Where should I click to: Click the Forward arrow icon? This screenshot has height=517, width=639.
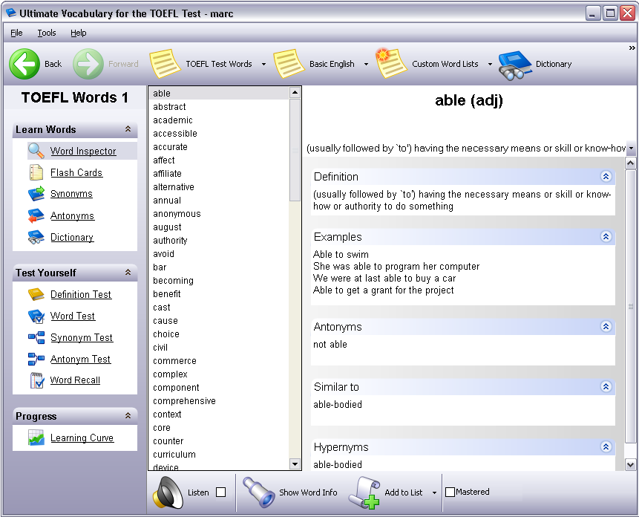coord(88,64)
